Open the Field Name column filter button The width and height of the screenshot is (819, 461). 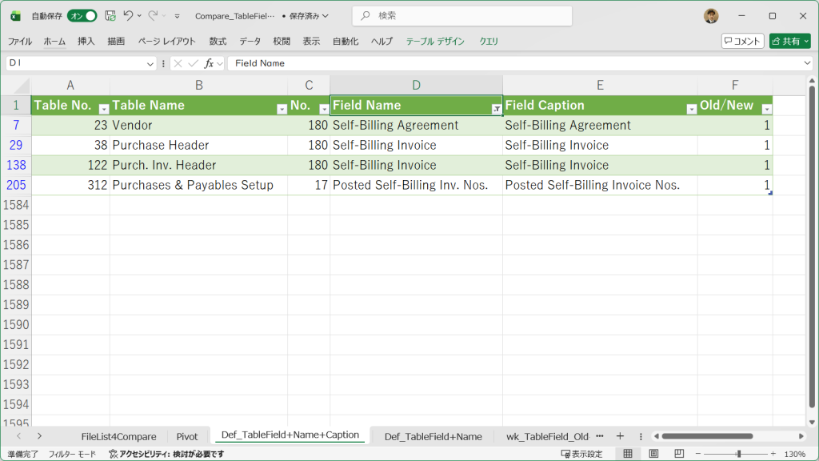496,109
